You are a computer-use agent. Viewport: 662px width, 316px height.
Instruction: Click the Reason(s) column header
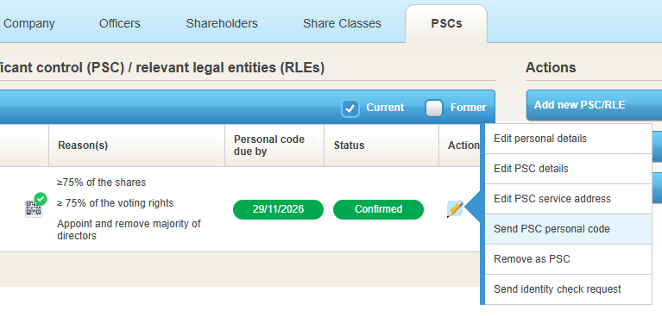pyautogui.click(x=83, y=146)
